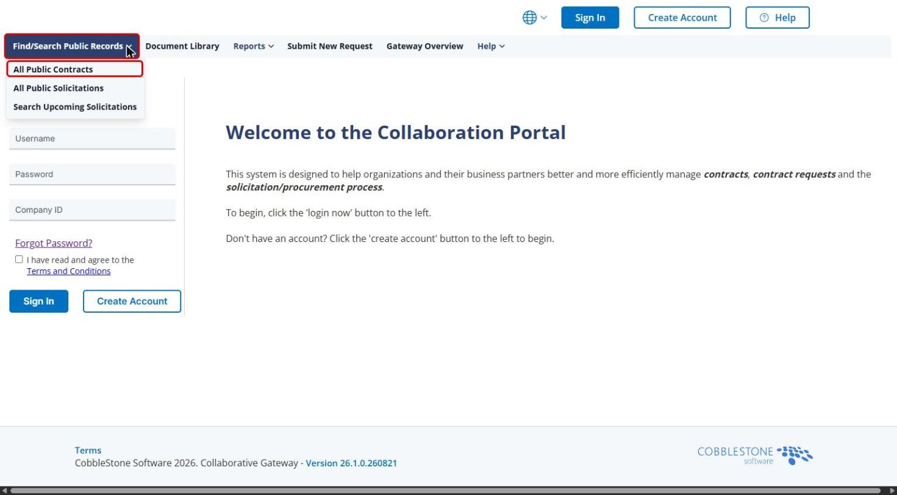897x495 pixels.
Task: Open the globe language selector
Action: (535, 18)
